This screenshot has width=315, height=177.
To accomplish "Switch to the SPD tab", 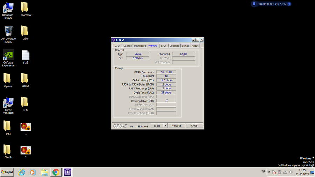I will (163, 46).
